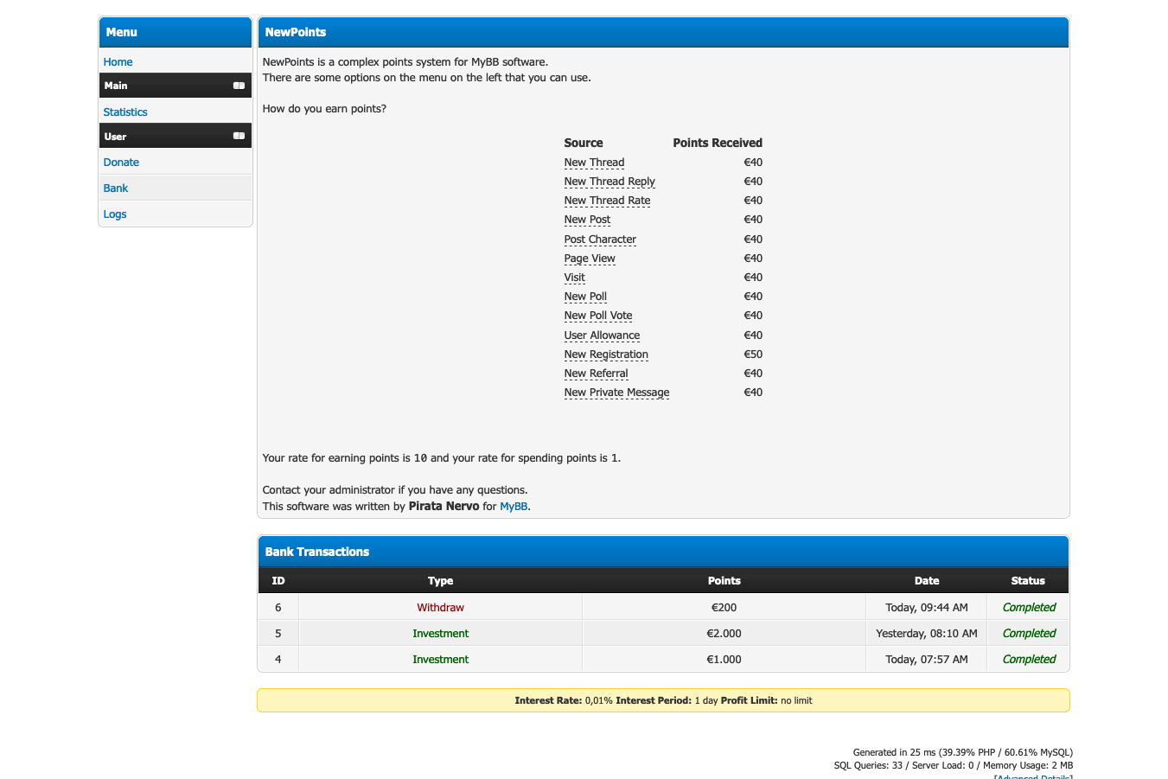
Task: Click the Page View source label
Action: [590, 259]
